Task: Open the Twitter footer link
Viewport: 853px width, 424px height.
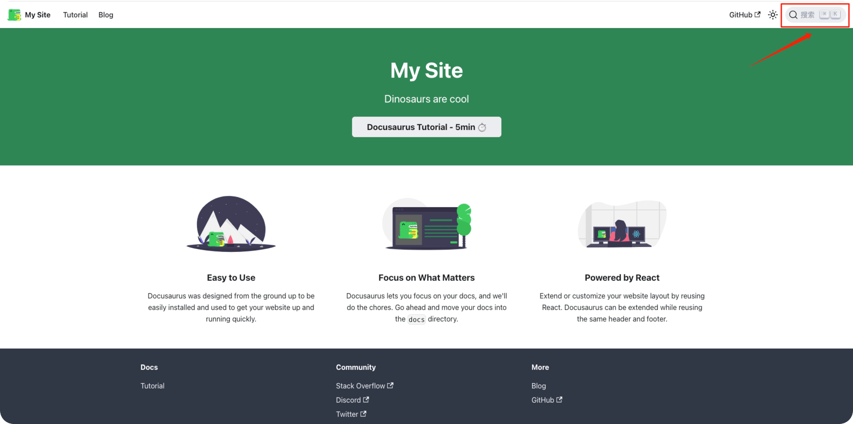Action: click(x=351, y=414)
